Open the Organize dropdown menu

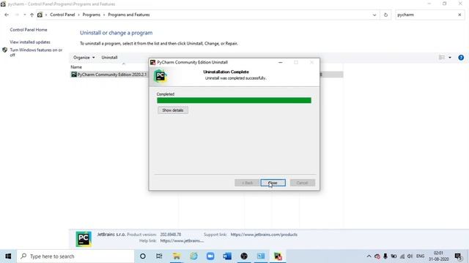[84, 57]
